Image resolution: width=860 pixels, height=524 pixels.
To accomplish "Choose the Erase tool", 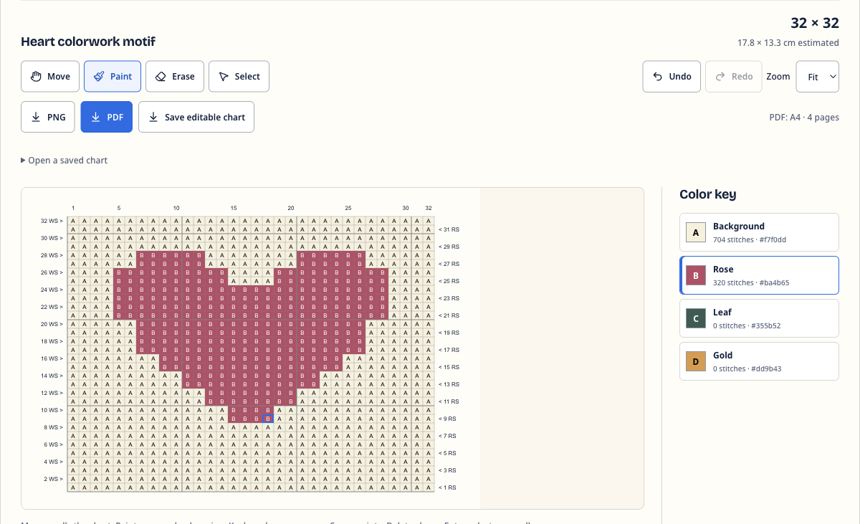I will pyautogui.click(x=175, y=77).
